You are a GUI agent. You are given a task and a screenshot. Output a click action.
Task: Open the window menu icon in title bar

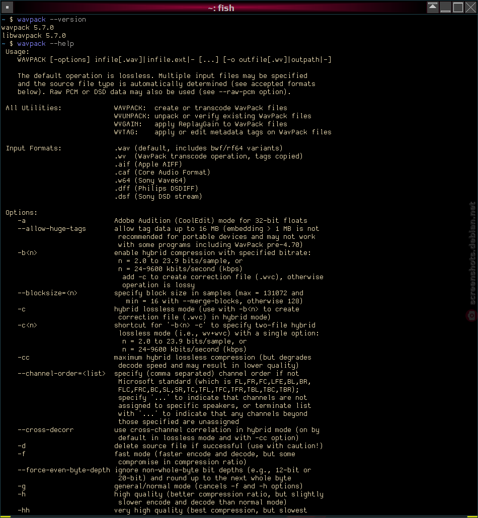click(x=7, y=7)
